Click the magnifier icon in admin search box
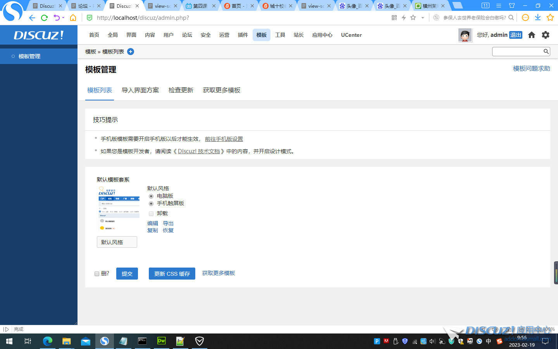The height and width of the screenshot is (349, 558). (x=546, y=51)
